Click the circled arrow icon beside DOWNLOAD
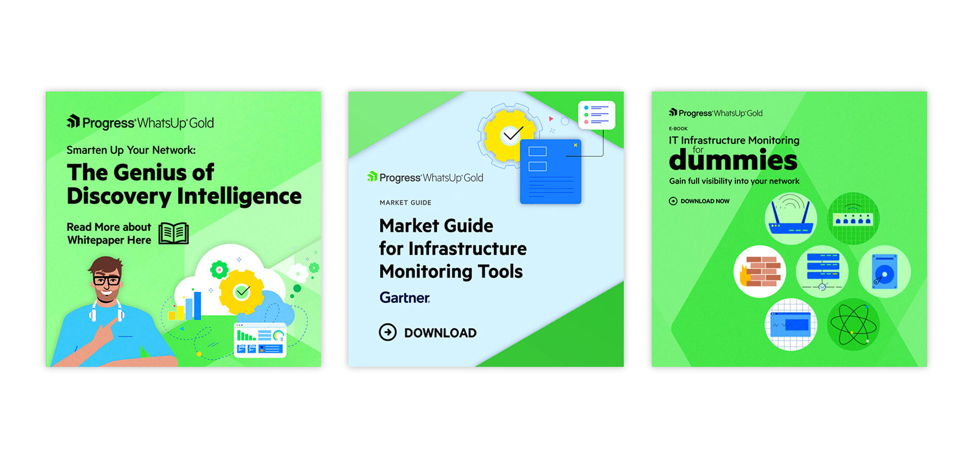Image resolution: width=973 pixels, height=458 pixels. coord(388,332)
